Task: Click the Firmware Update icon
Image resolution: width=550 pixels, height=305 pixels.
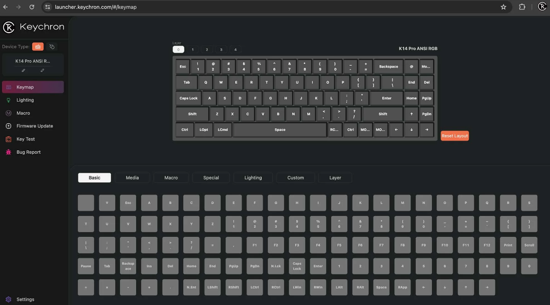Action: [9, 126]
